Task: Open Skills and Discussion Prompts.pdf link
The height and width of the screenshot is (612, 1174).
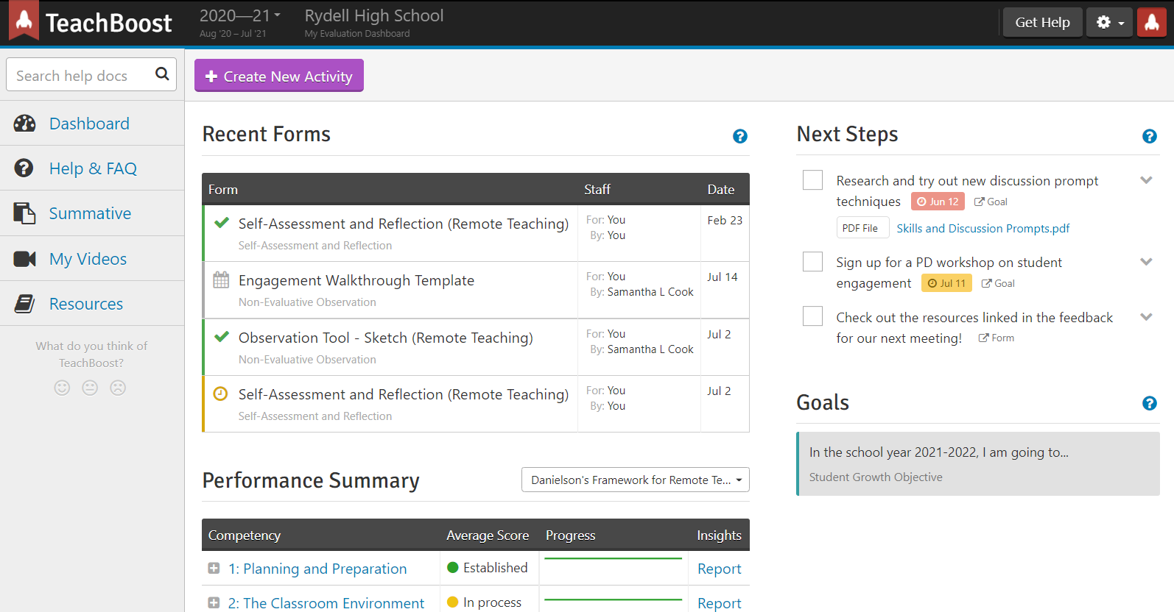Action: click(x=983, y=228)
